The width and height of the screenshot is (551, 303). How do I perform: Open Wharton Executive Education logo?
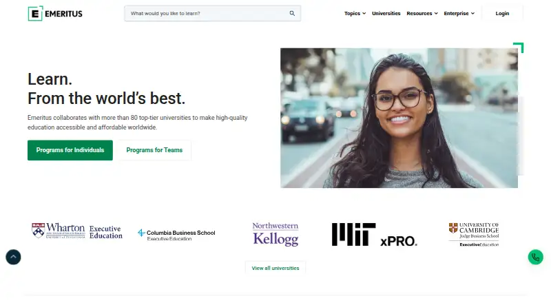click(x=77, y=231)
